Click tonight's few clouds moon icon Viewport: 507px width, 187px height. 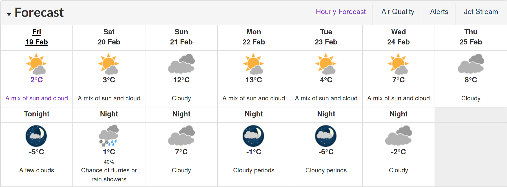click(36, 136)
